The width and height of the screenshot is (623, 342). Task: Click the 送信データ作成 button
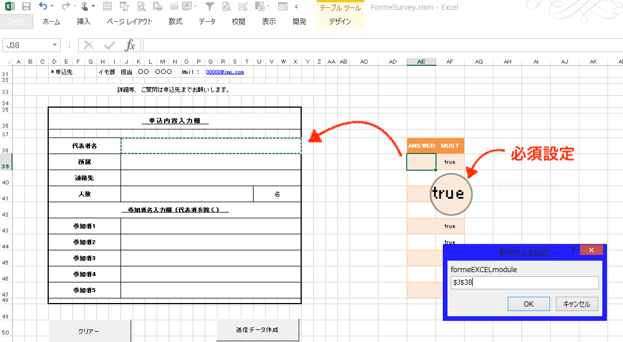257,330
